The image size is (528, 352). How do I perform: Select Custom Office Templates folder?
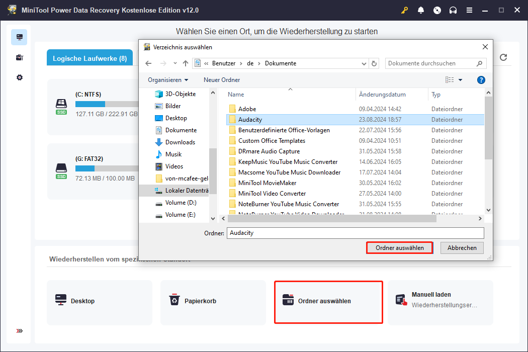click(355, 141)
